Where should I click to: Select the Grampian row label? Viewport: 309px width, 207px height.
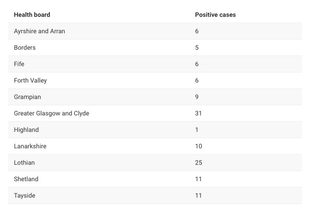(27, 97)
